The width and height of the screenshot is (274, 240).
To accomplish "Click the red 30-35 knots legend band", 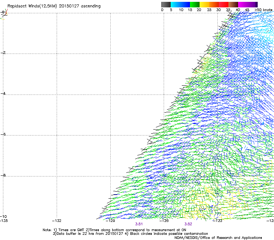I will pos(224,4).
